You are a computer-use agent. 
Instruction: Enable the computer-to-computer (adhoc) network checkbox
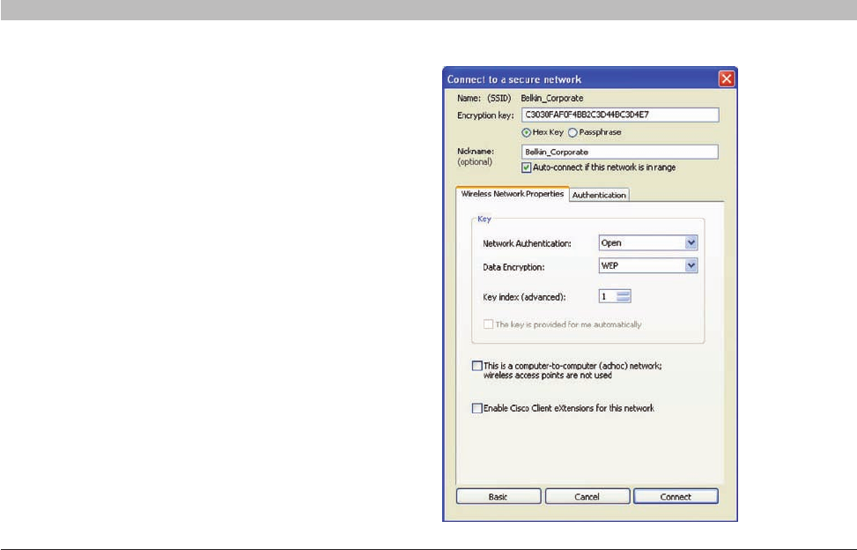477,366
